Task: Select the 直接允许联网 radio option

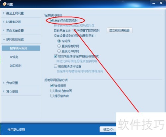Action: point(59,51)
